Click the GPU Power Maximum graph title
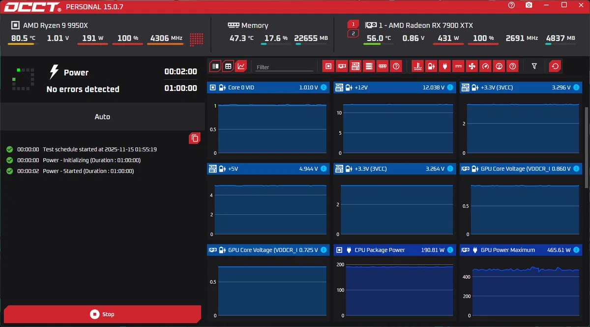This screenshot has width=590, height=327. 507,250
